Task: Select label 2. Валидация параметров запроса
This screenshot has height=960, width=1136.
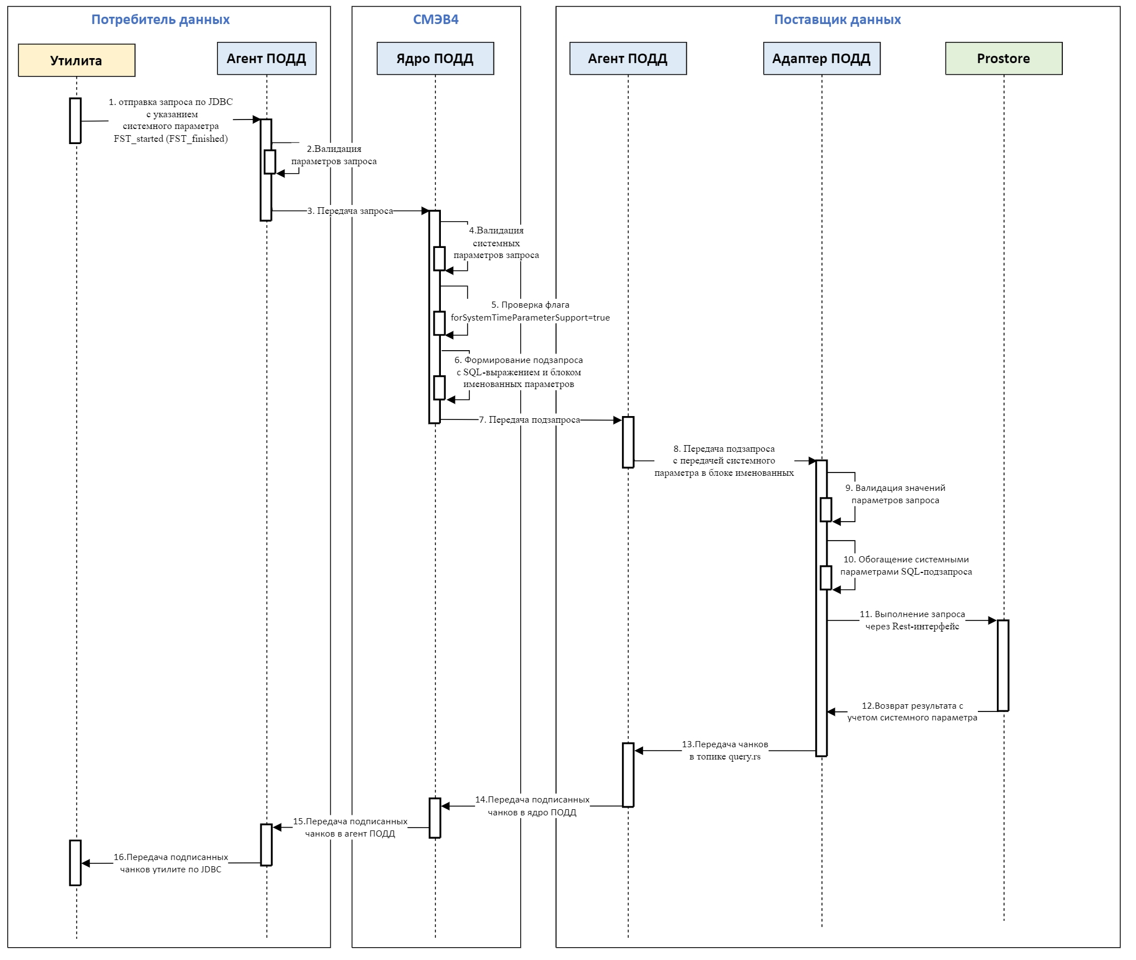Action: 334,155
